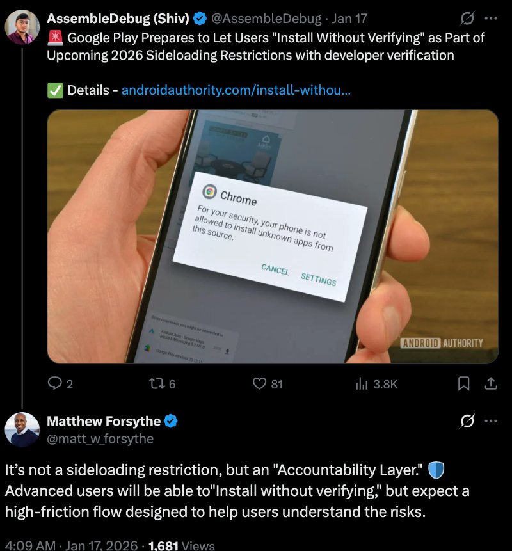This screenshot has height=551, width=512.
Task: Open the more options menu on AssembleDebug's tweet
Action: 492,19
